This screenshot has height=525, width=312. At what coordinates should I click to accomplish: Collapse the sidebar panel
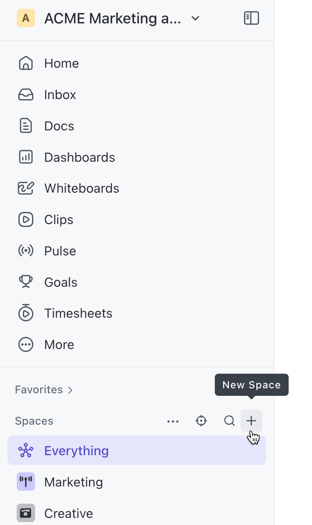252,18
